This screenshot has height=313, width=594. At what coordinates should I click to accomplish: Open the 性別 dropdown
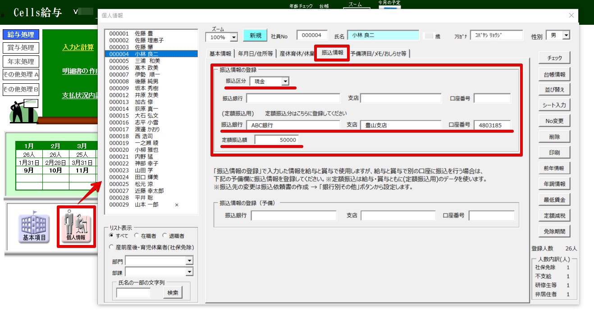[566, 36]
